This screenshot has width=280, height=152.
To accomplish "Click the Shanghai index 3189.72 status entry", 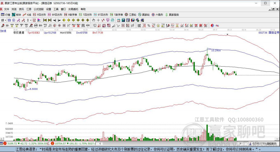I will click(x=26, y=144).
